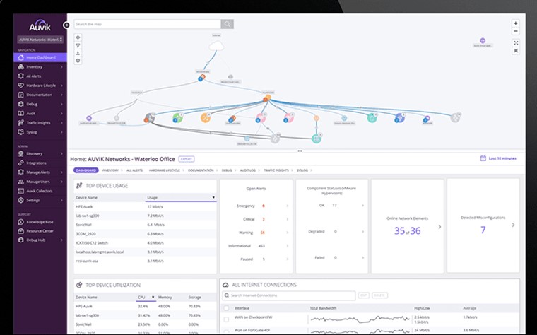Open the AUVIK Networks site selector dropdown
The image size is (537, 335).
(40, 40)
